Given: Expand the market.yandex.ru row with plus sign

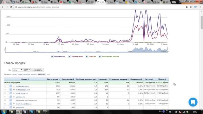Looking at the screenshot, I should (x=14, y=104).
